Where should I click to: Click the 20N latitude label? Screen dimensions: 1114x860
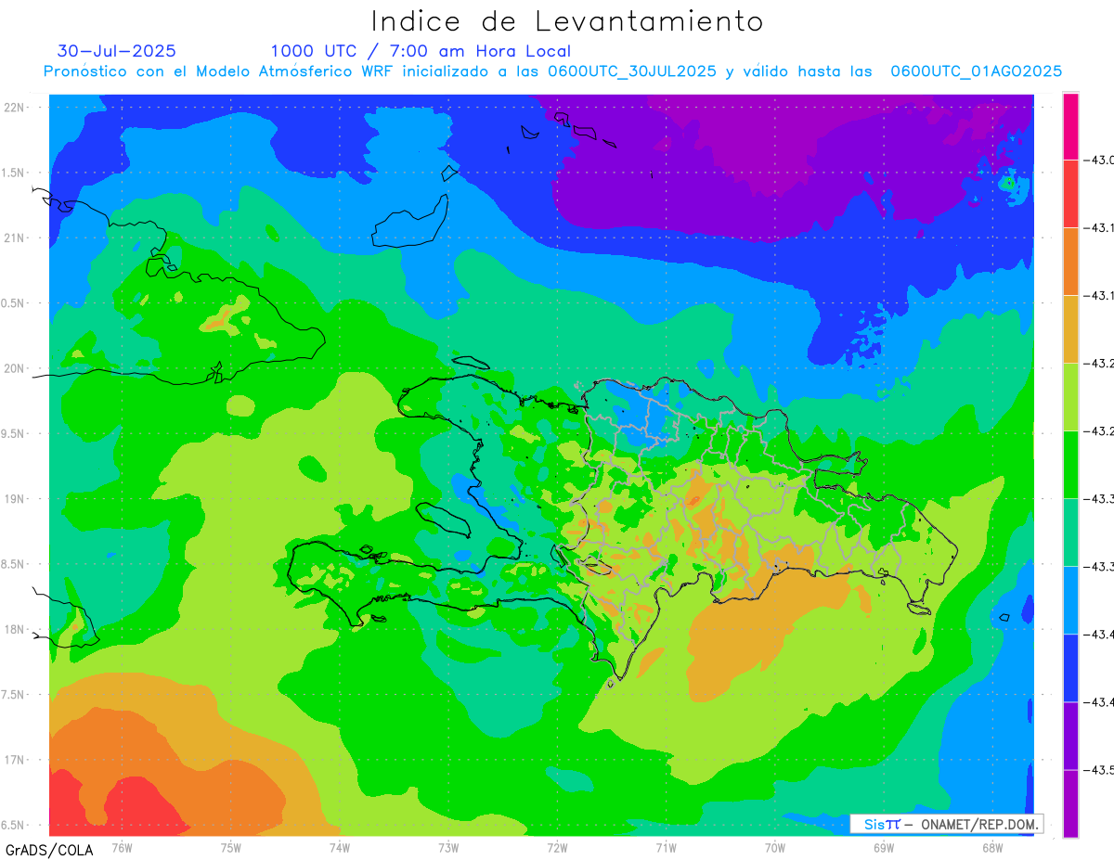click(15, 368)
